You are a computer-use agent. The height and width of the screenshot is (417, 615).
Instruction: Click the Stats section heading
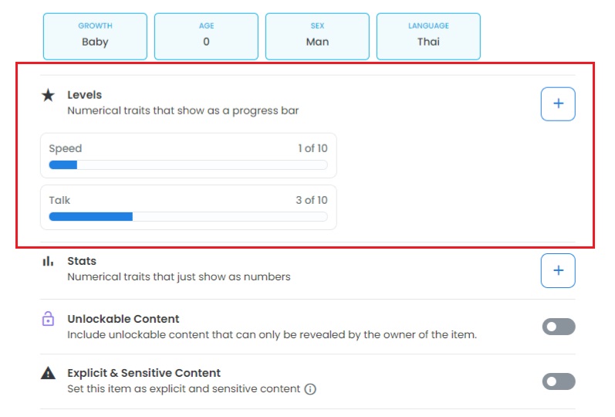(x=82, y=261)
